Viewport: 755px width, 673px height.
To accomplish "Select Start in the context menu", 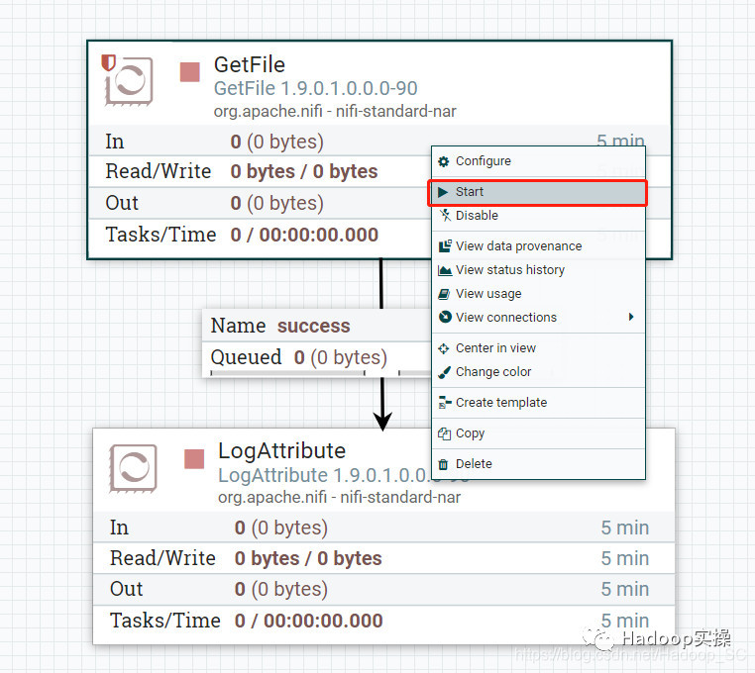I will 538,192.
